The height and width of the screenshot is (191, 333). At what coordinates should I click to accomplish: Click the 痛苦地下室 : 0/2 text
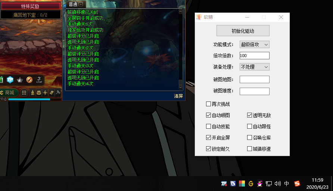point(30,15)
